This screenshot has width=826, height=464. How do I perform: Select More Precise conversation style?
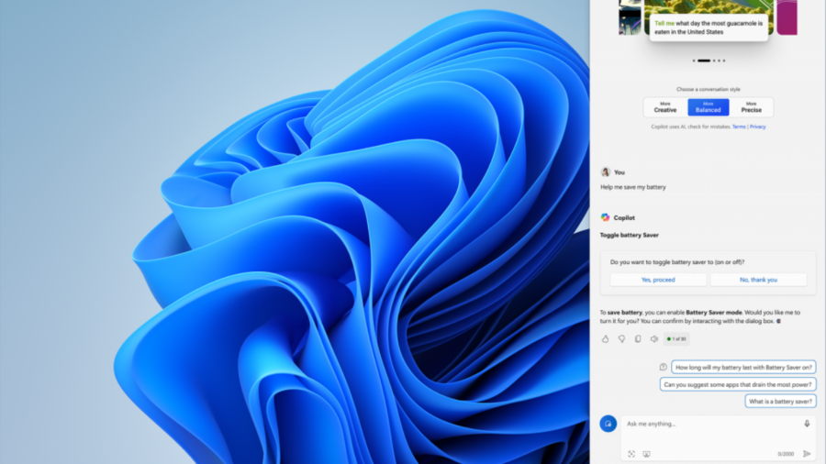point(751,107)
